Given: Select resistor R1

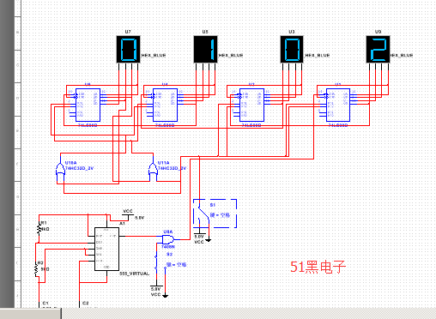Looking at the screenshot, I should tap(39, 229).
